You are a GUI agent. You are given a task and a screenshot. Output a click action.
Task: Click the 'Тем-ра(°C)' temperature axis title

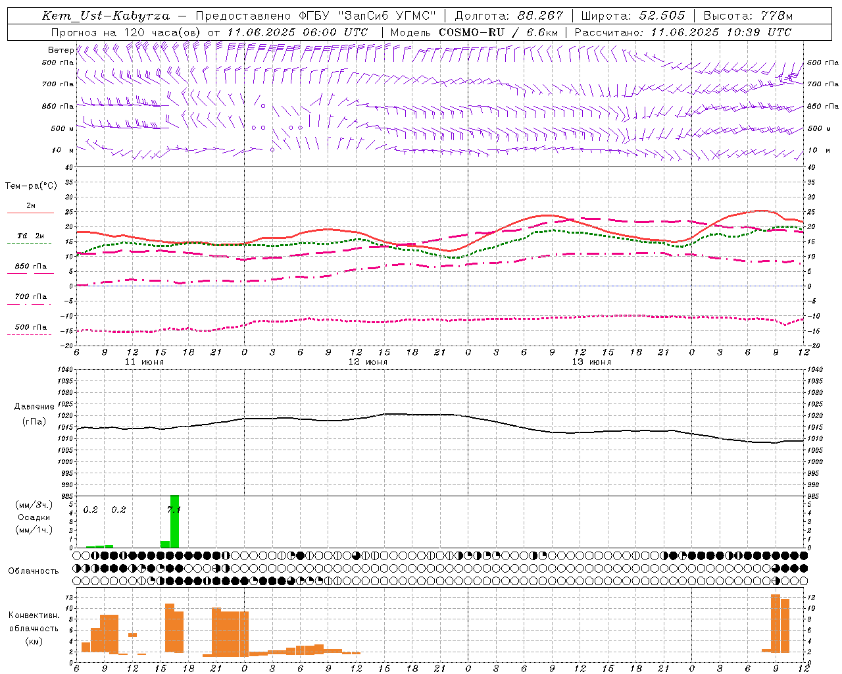(31, 186)
